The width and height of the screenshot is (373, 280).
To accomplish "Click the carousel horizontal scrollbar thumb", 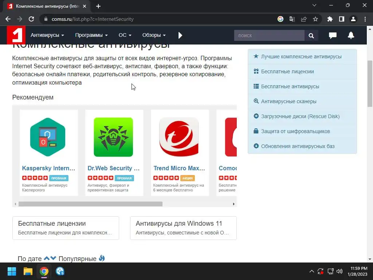I will 91,204.
